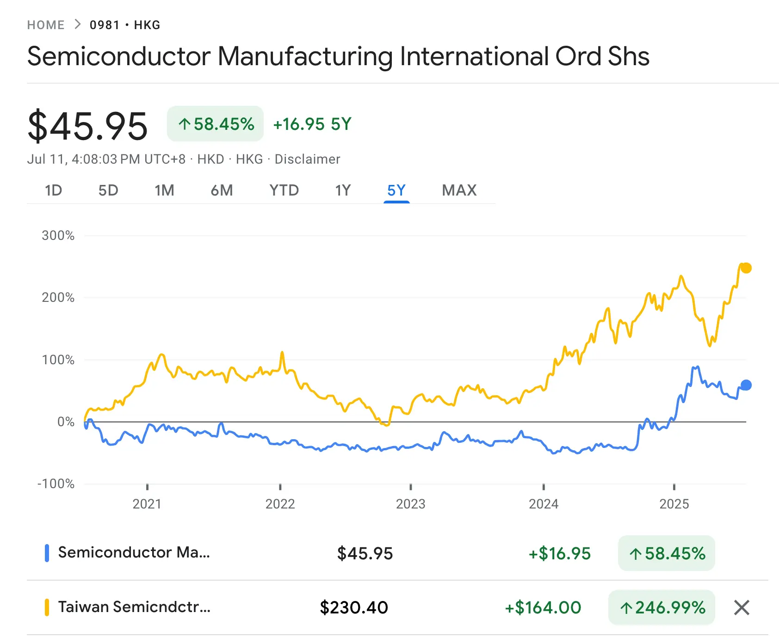This screenshot has width=779, height=637.
Task: Click the 2023 x-axis label
Action: (411, 504)
